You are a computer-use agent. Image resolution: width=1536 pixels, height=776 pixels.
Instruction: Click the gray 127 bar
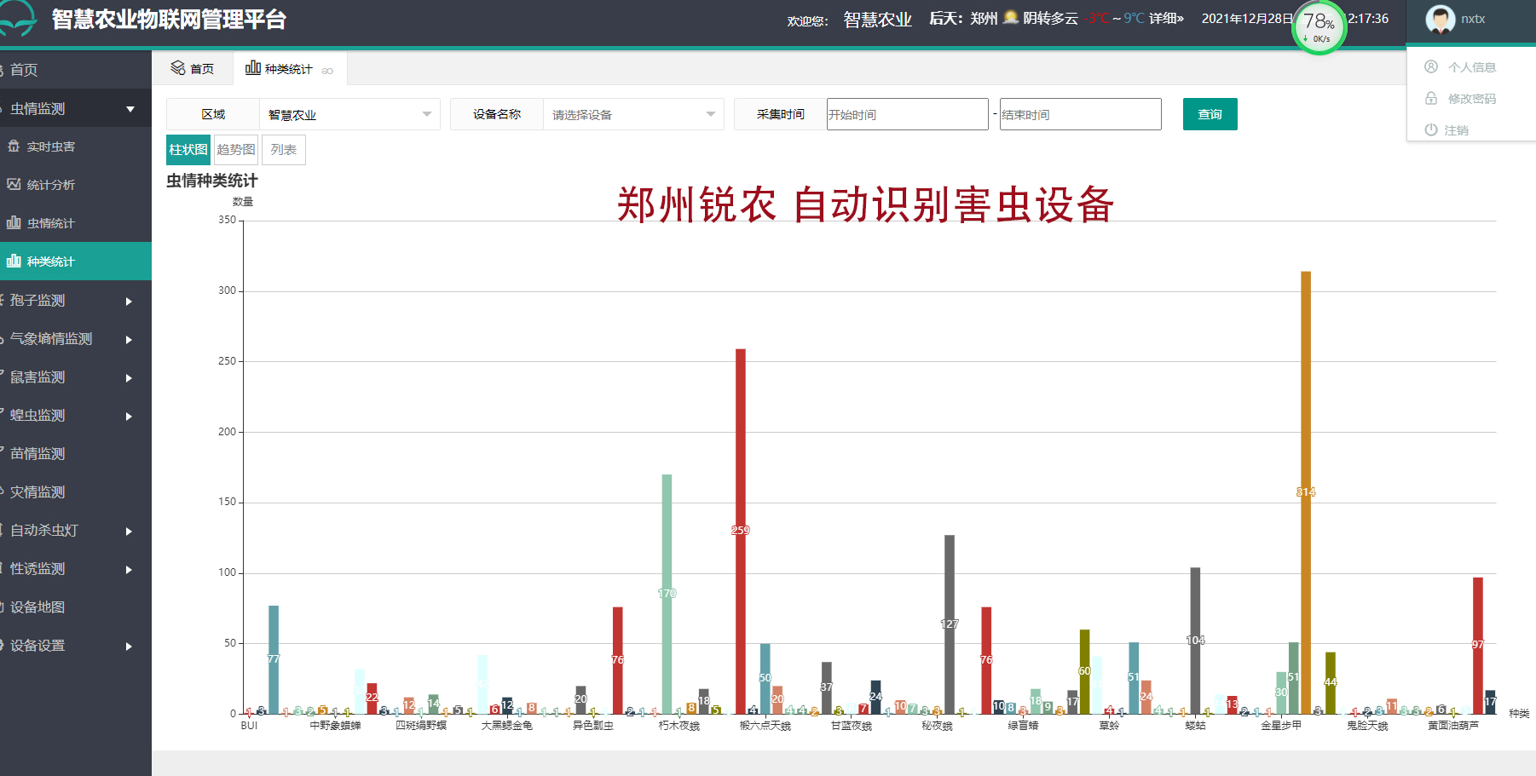950,624
